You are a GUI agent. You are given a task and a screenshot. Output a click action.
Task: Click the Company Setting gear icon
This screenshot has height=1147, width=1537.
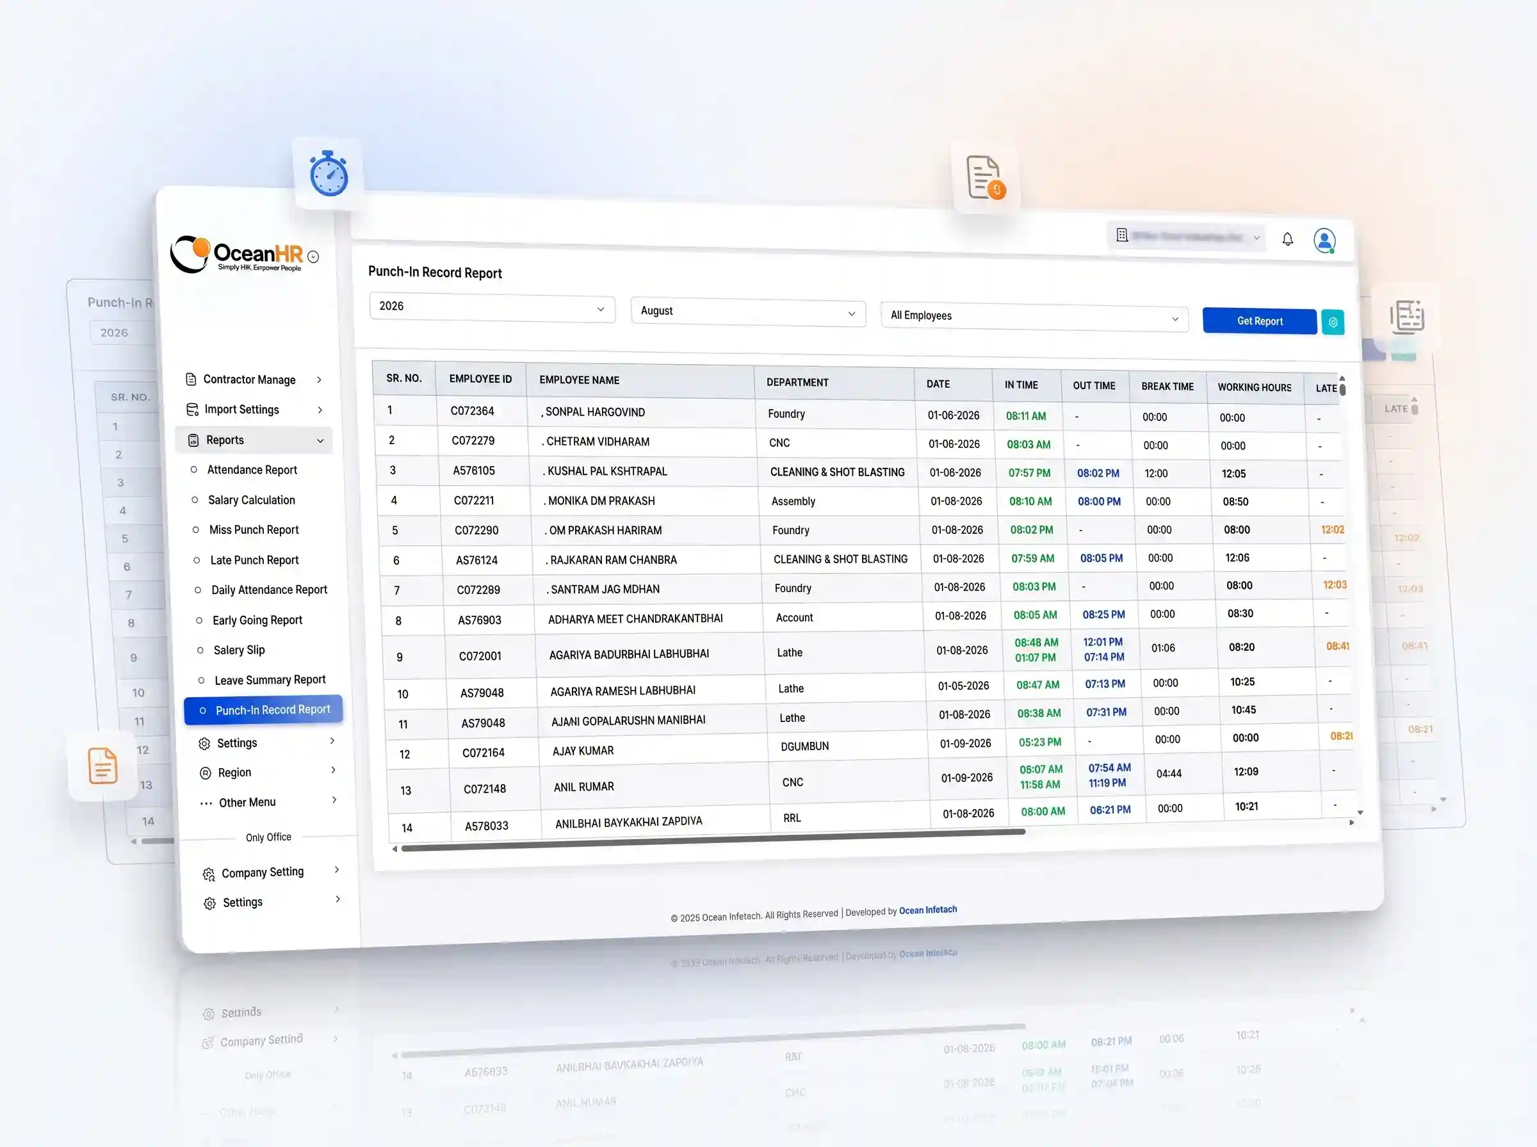click(208, 874)
